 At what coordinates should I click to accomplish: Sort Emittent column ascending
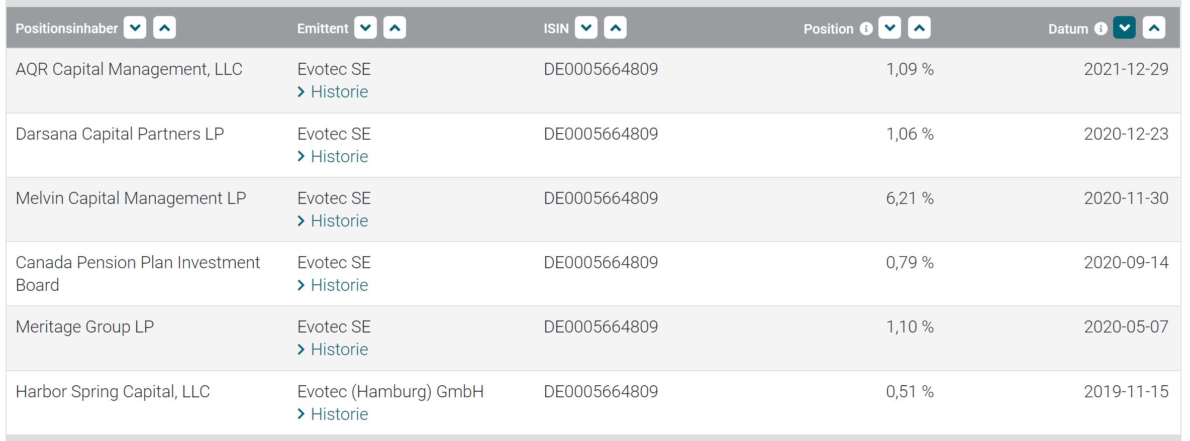point(394,28)
